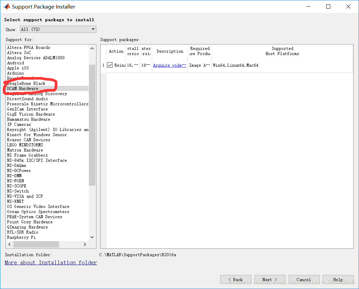The height and width of the screenshot is (289, 359).
Task: Select NI Frame Grabbers
Action: coord(48,155)
